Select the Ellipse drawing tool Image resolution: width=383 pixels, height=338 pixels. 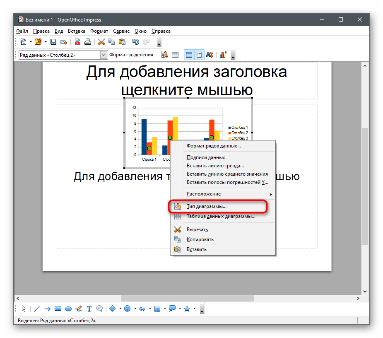pos(68,309)
